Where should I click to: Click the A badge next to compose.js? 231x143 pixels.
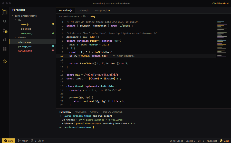53,33
